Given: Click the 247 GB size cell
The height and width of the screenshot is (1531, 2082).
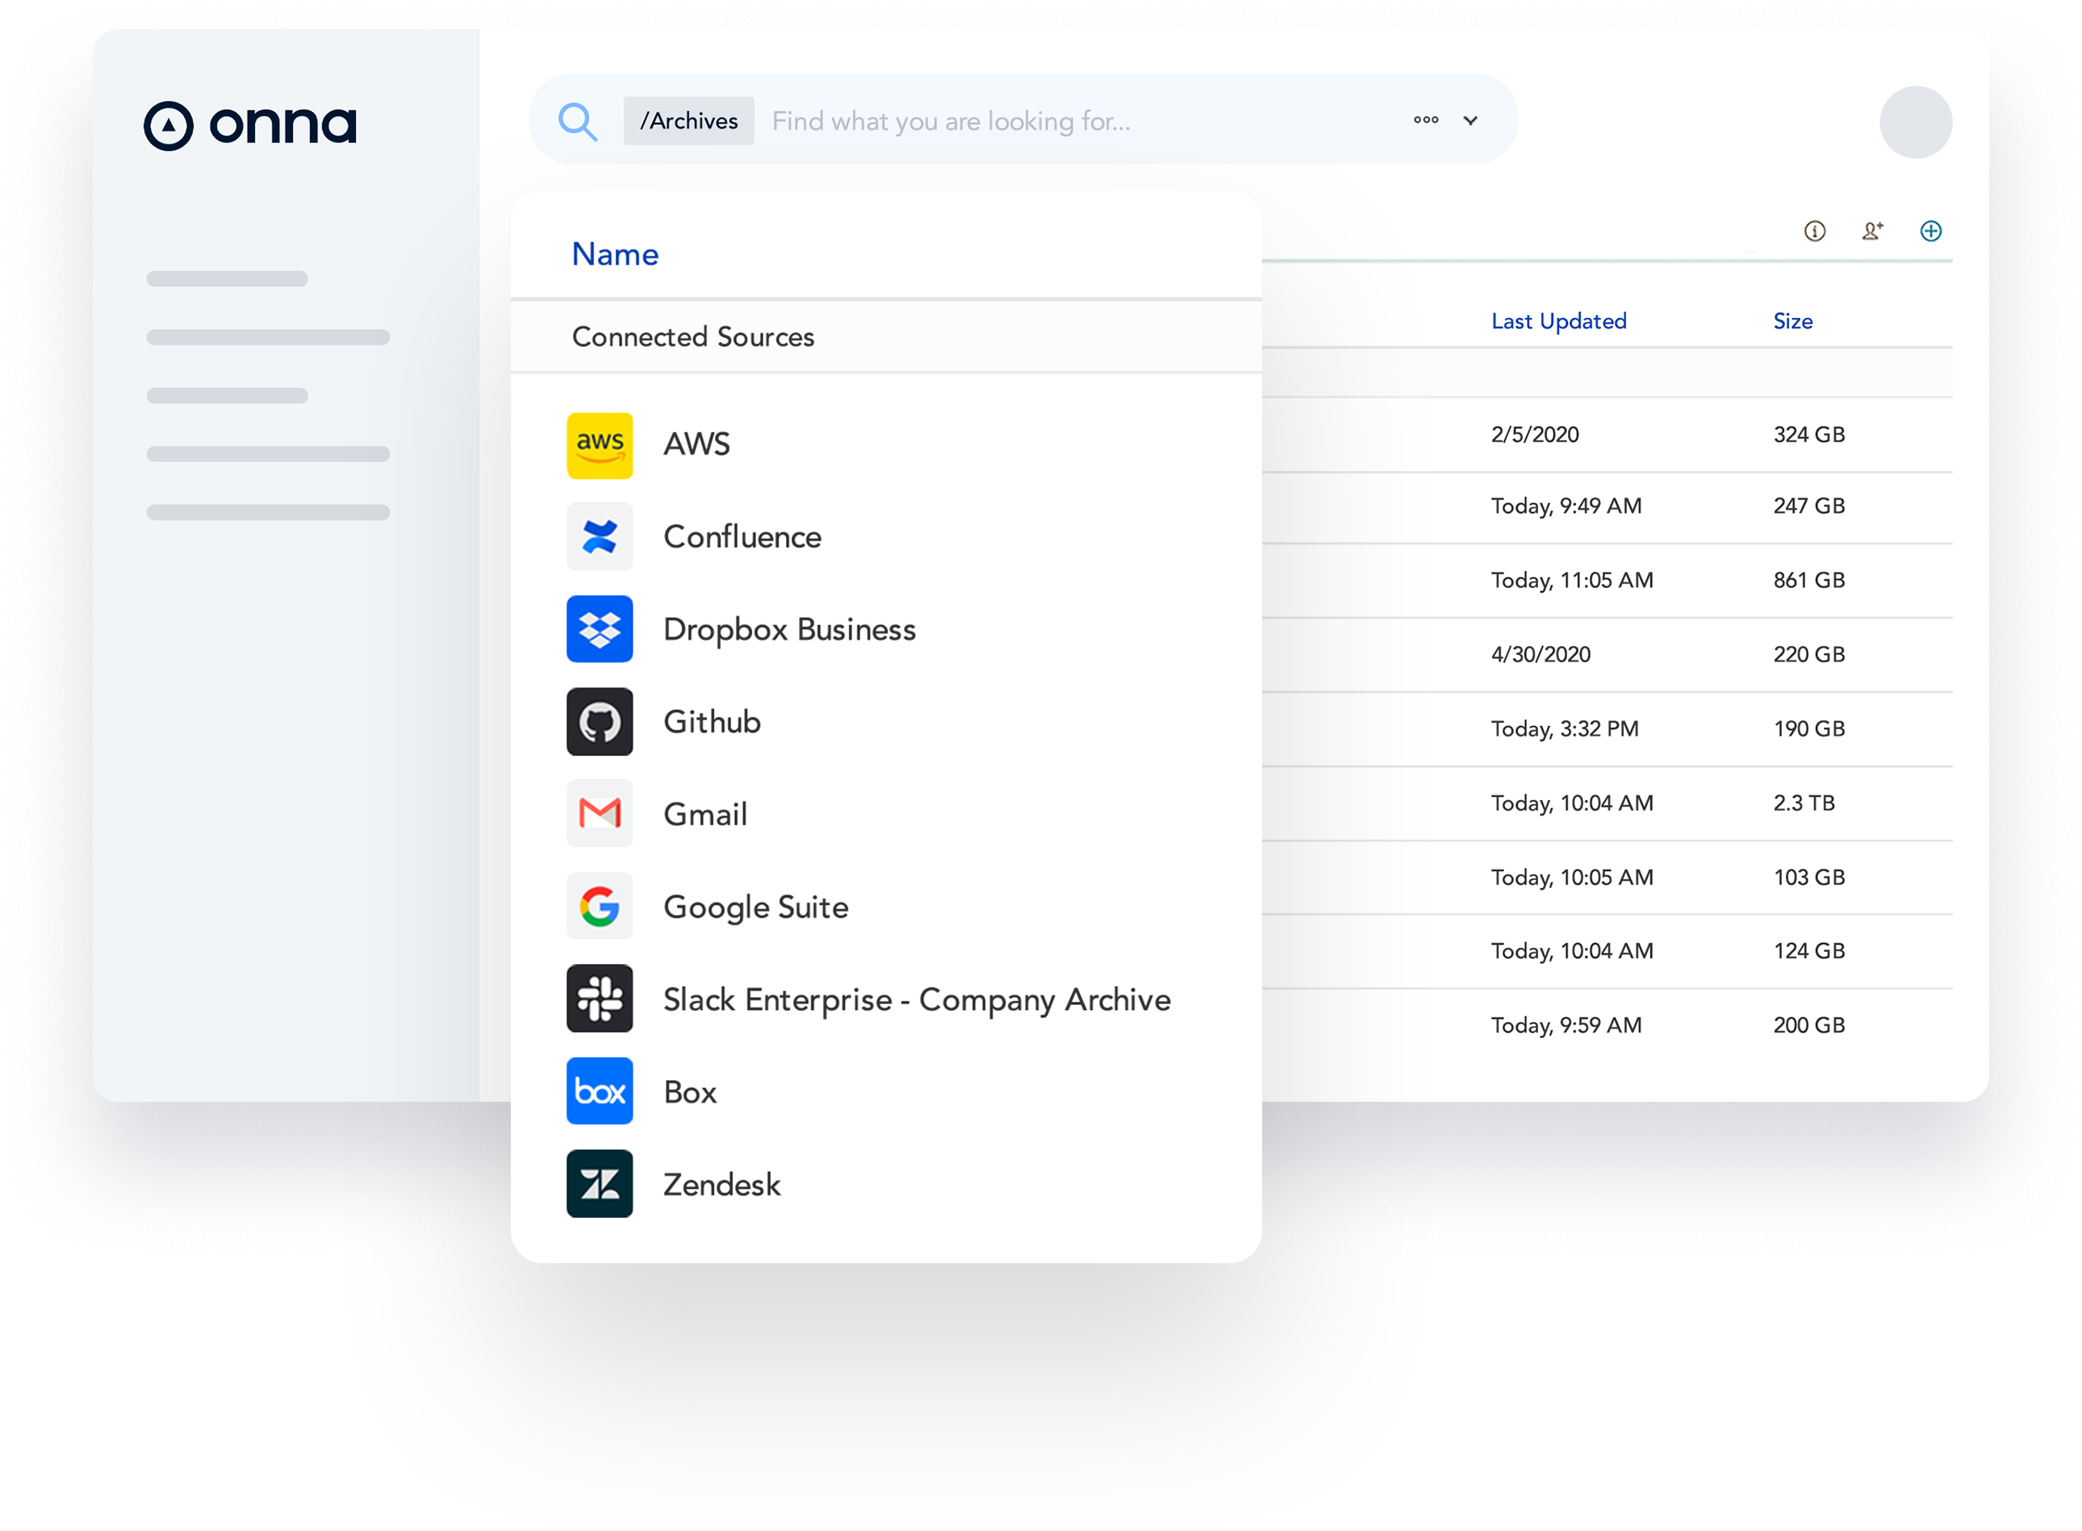Looking at the screenshot, I should (x=1808, y=506).
